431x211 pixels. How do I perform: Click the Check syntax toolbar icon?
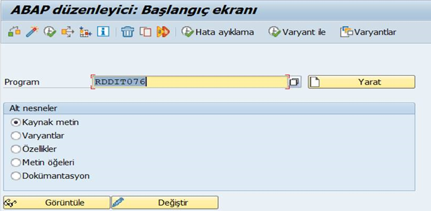click(x=14, y=32)
